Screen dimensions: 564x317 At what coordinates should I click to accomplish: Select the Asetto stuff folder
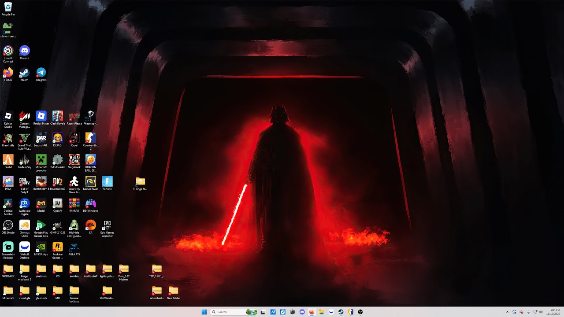[x=91, y=271]
